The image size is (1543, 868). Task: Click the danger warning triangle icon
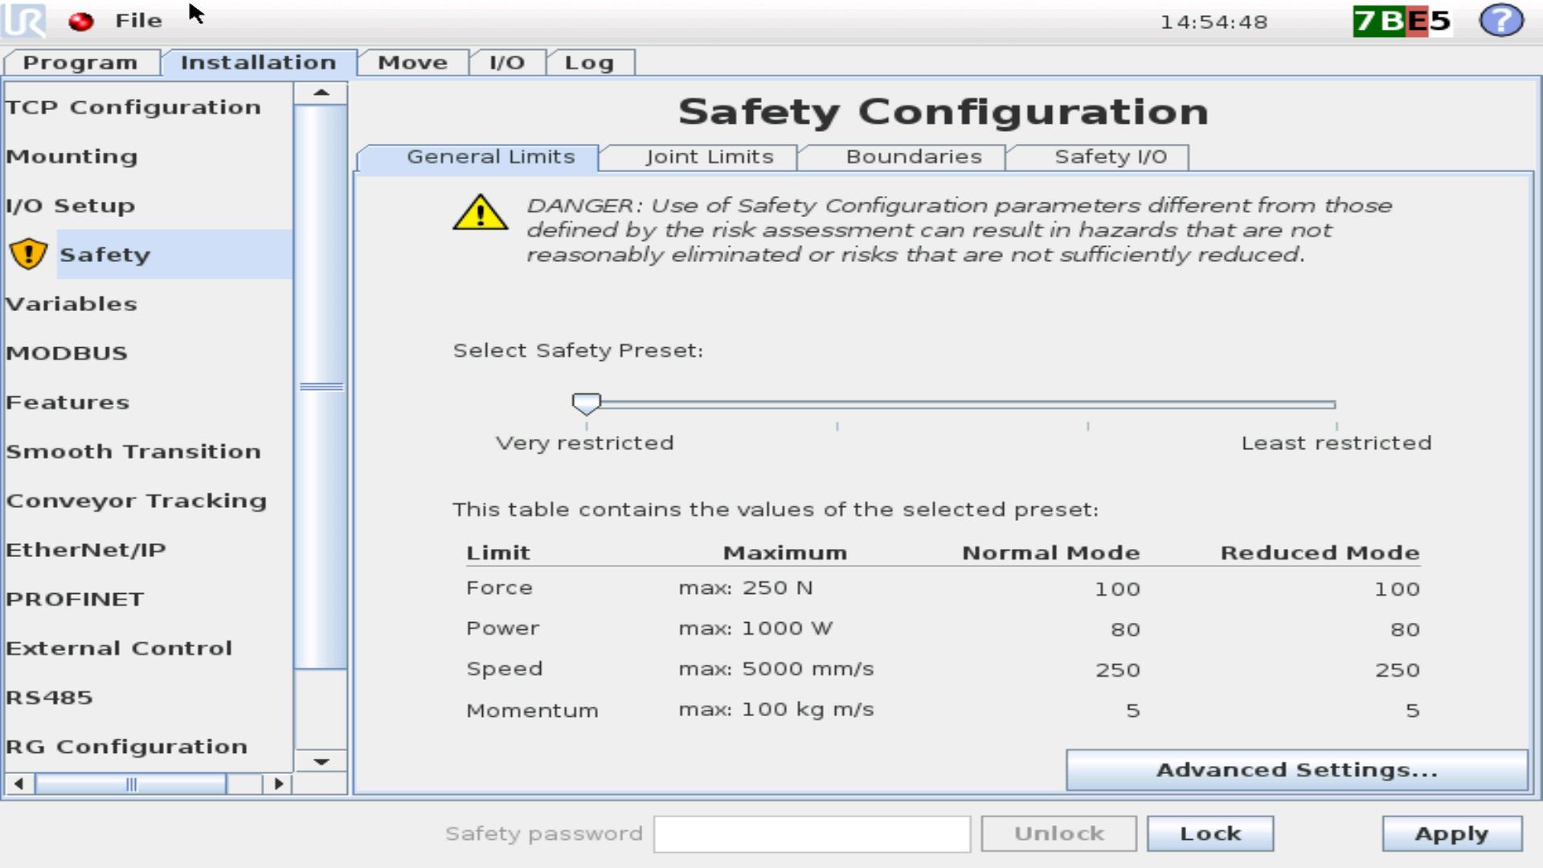click(x=480, y=214)
